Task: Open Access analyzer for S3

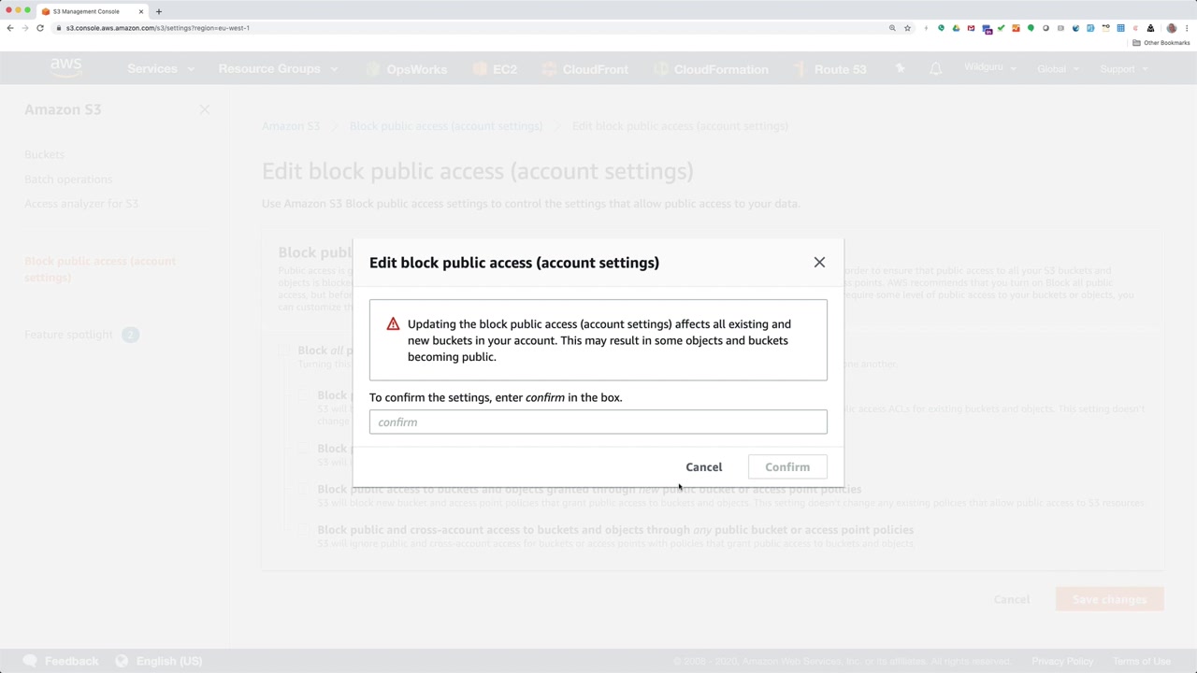Action: click(81, 204)
